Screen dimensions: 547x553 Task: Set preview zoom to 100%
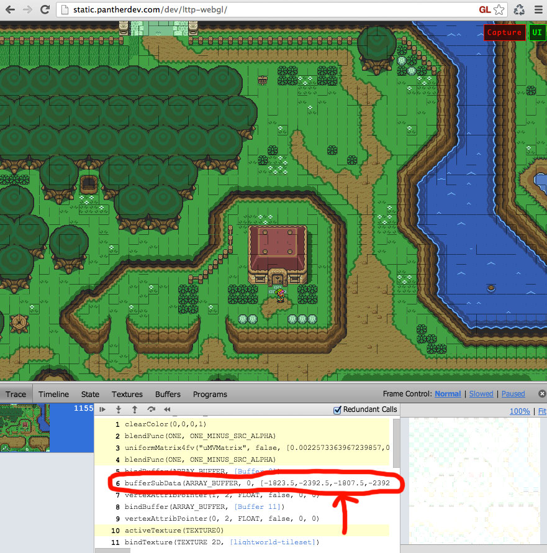(520, 411)
